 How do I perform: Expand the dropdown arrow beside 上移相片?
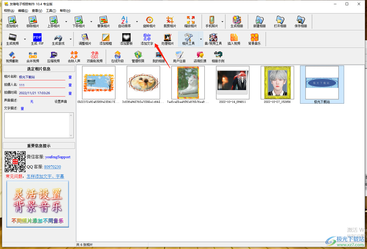point(66,22)
